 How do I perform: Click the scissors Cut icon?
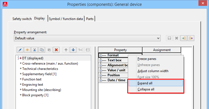click(34, 50)
